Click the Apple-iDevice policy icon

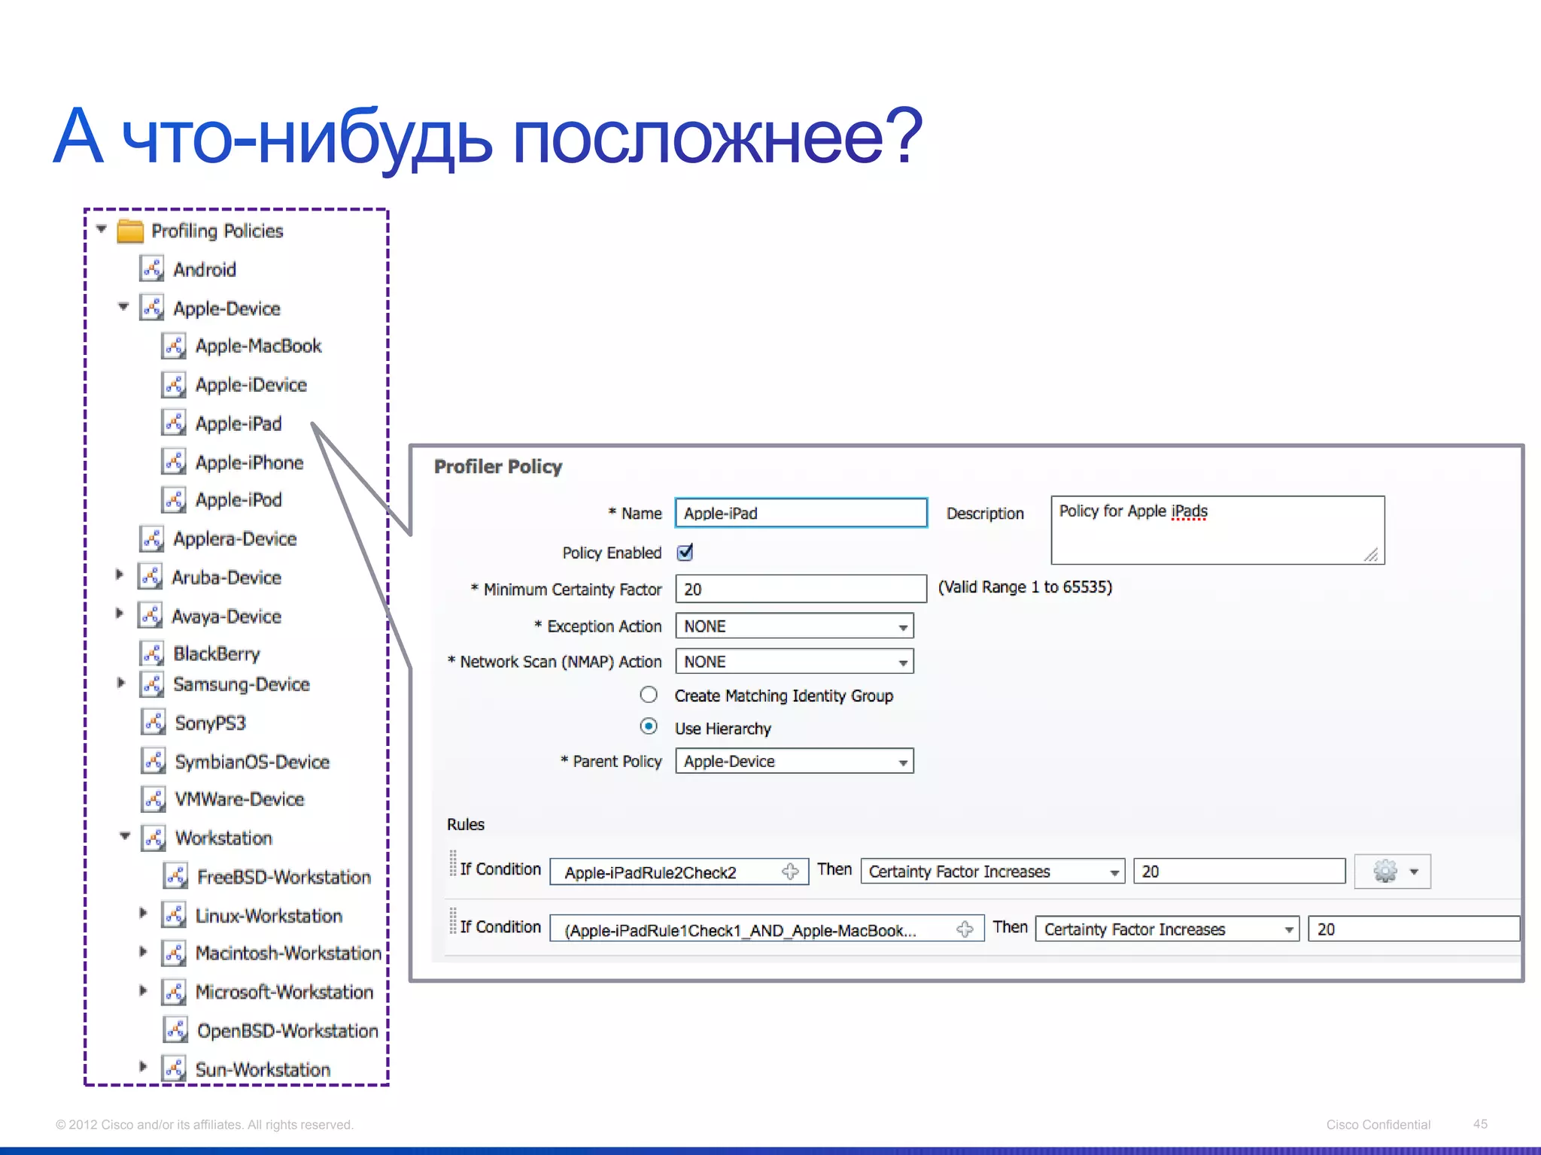pos(174,385)
